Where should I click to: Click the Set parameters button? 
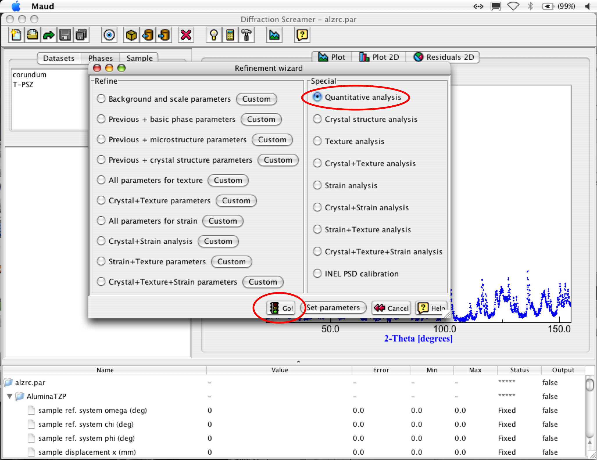click(333, 308)
